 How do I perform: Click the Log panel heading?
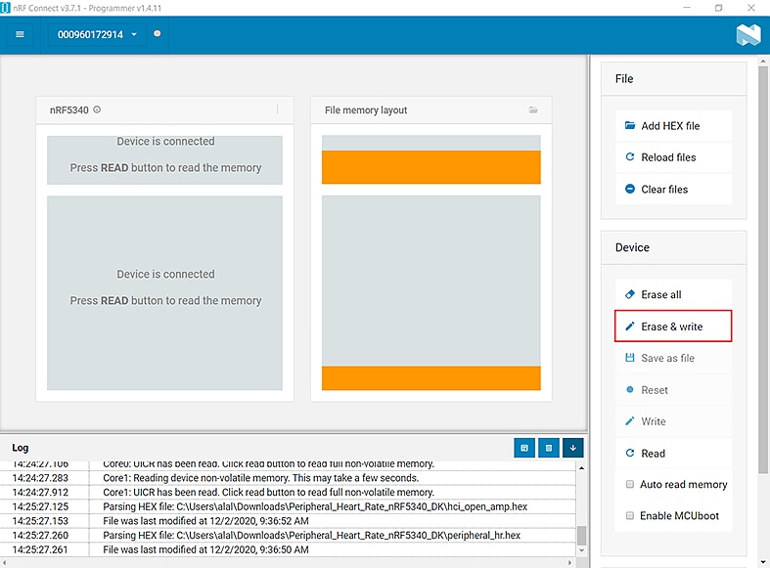[21, 448]
